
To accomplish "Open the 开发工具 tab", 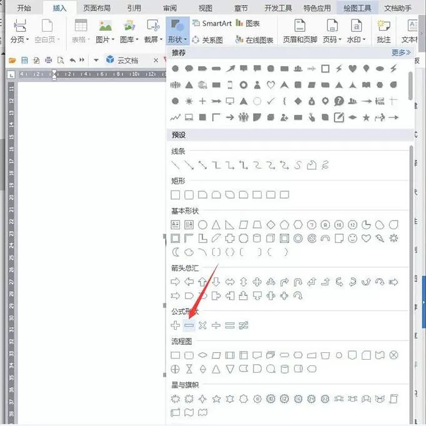I will (x=278, y=8).
